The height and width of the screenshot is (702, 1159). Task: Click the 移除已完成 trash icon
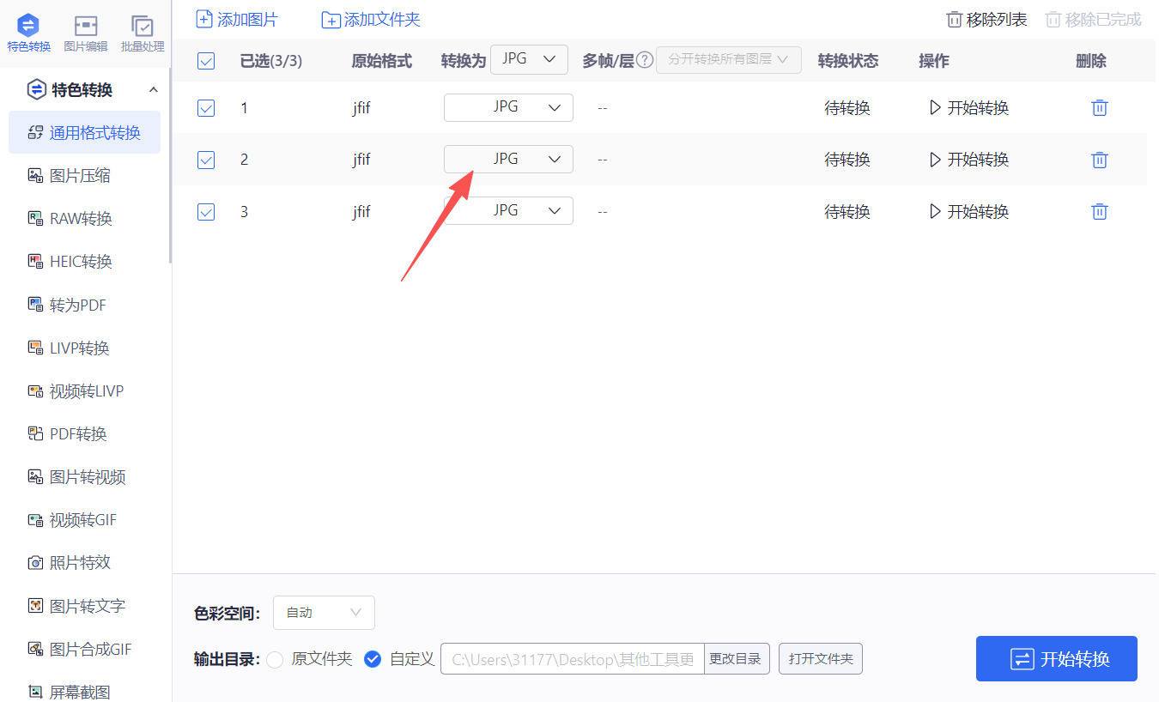click(x=1053, y=20)
